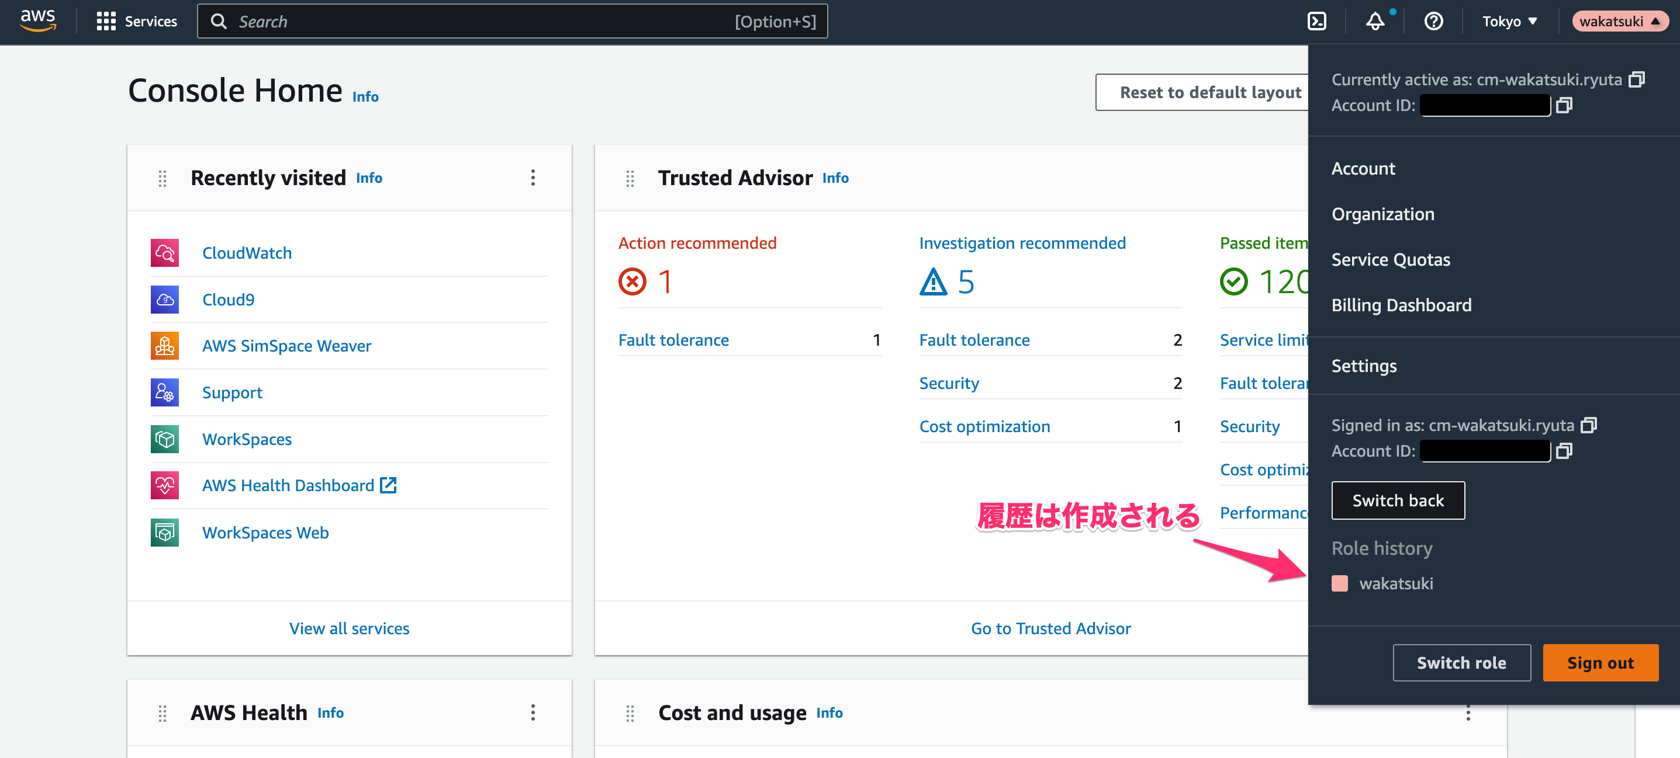Expand the Tokyo region dropdown

(x=1509, y=22)
